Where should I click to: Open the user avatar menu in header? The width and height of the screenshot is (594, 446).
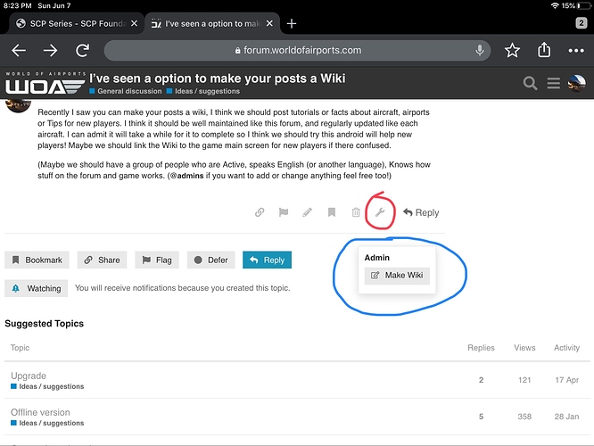[576, 83]
